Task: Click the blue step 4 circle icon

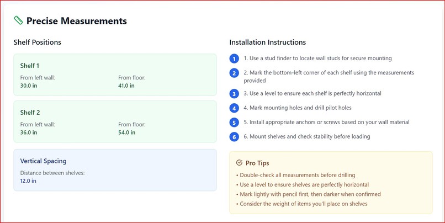Action: (234, 108)
